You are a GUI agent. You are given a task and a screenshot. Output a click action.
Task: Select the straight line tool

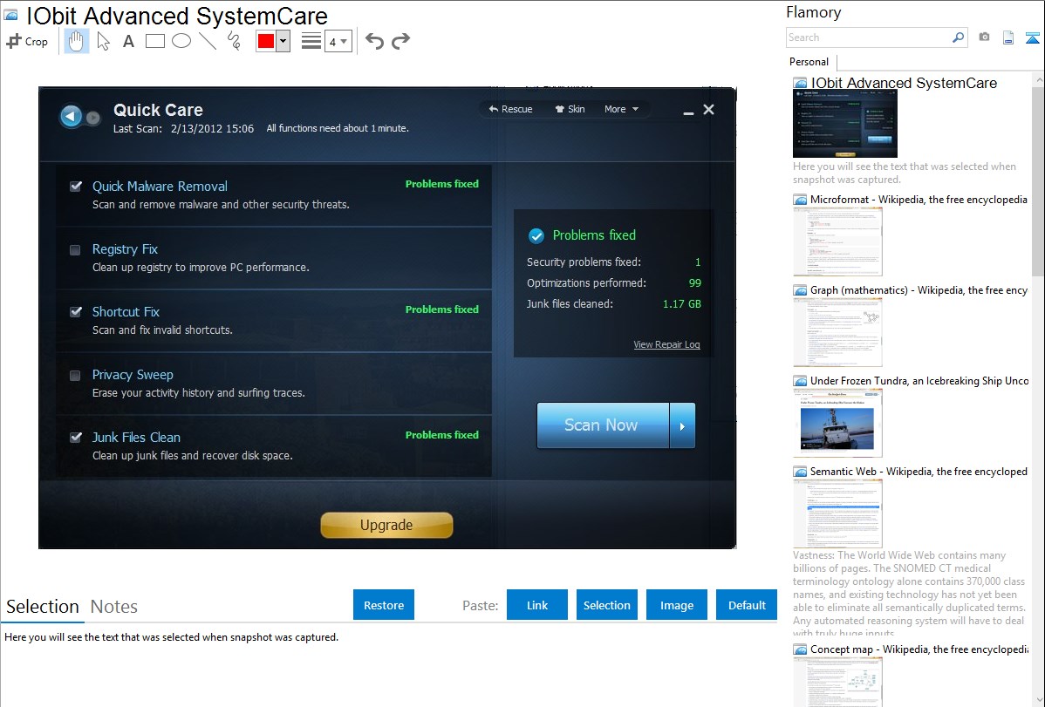(x=208, y=41)
